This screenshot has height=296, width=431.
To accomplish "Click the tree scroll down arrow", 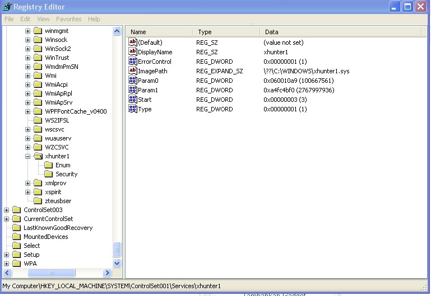I will [x=117, y=264].
